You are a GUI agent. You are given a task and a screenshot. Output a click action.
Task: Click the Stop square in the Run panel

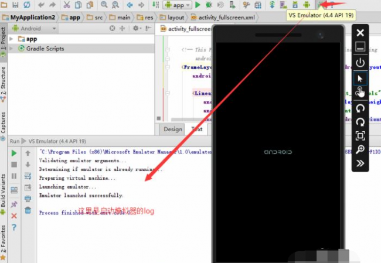click(x=14, y=165)
